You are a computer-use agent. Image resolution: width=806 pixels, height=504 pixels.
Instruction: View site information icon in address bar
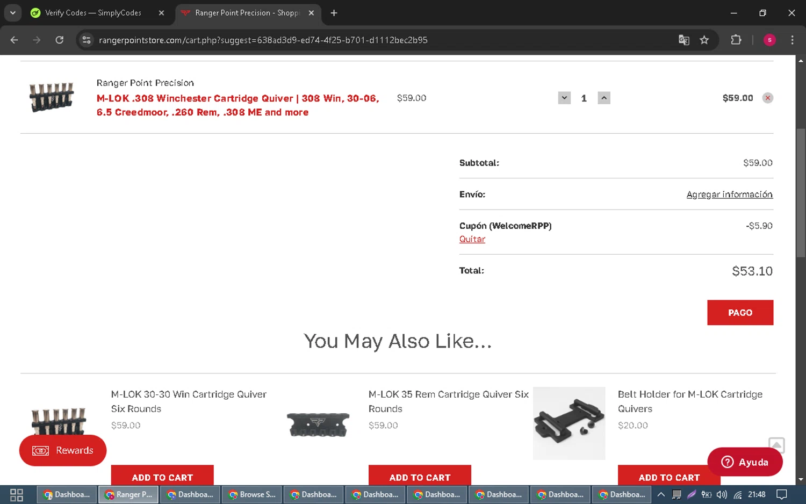86,40
